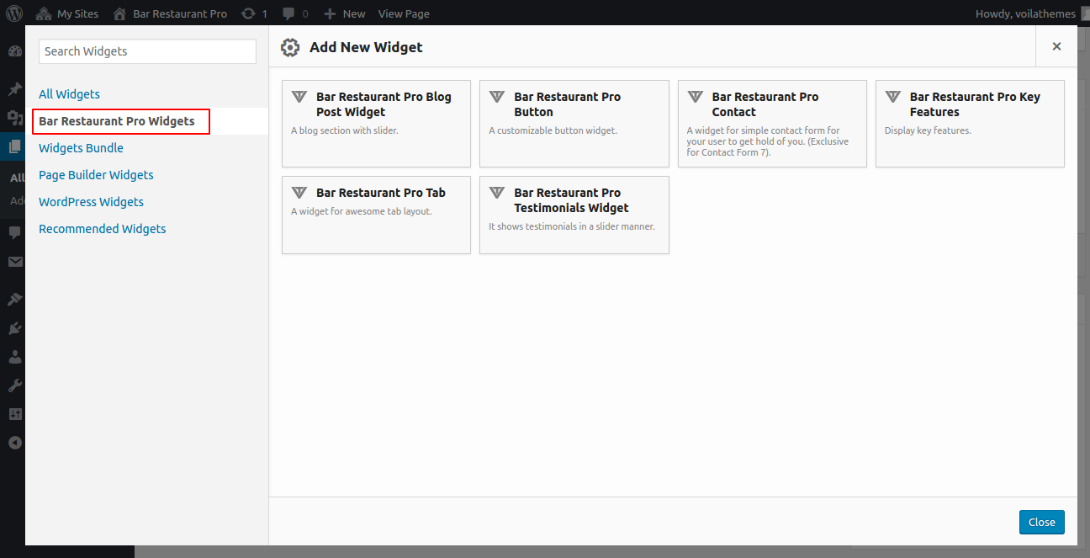The height and width of the screenshot is (558, 1090).
Task: Open Tools wrench icon in sidebar
Action: point(14,385)
